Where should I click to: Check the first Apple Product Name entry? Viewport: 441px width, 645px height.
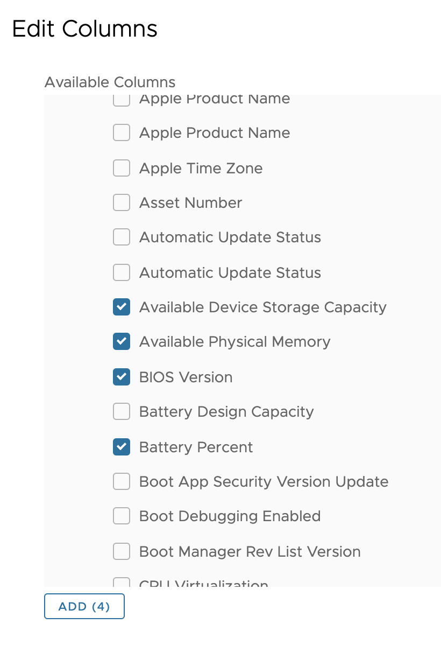pyautogui.click(x=122, y=99)
